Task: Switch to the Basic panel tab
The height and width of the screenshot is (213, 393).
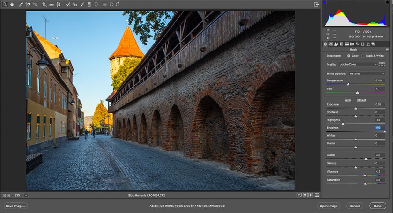Action: [326, 44]
